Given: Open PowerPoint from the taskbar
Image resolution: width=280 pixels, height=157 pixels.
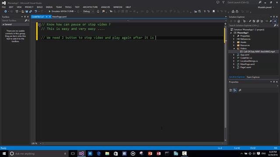Looking at the screenshot, I should pyautogui.click(x=150, y=154).
